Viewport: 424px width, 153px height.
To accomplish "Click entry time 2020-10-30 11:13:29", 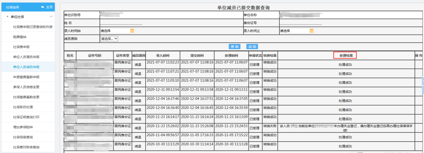I will pyautogui.click(x=163, y=144).
